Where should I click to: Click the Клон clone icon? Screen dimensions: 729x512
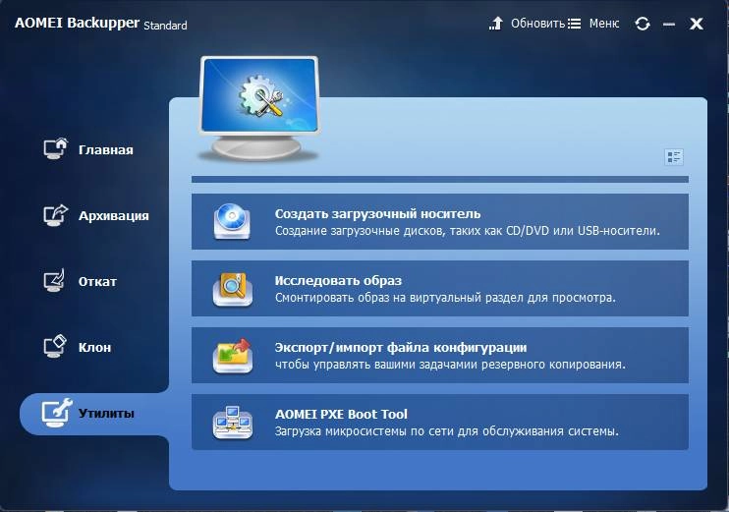click(x=55, y=347)
